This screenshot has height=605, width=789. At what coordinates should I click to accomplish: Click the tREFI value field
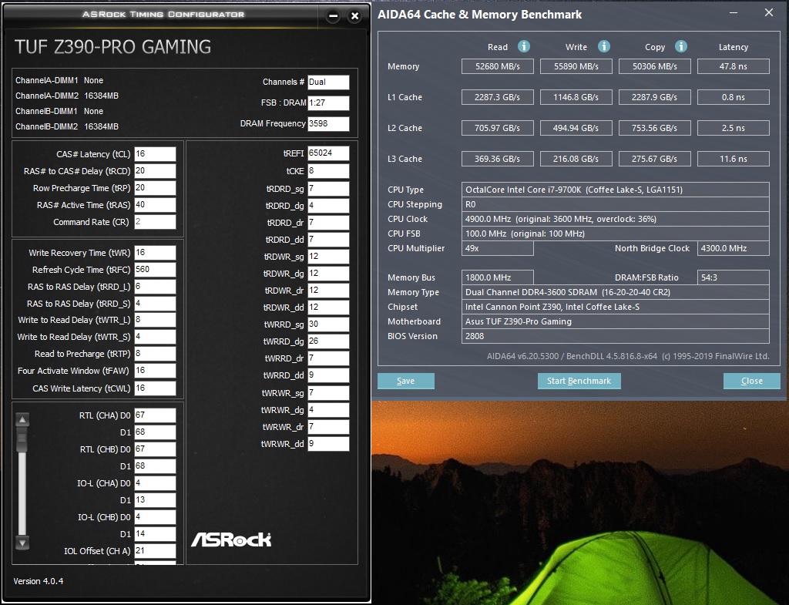click(x=328, y=153)
